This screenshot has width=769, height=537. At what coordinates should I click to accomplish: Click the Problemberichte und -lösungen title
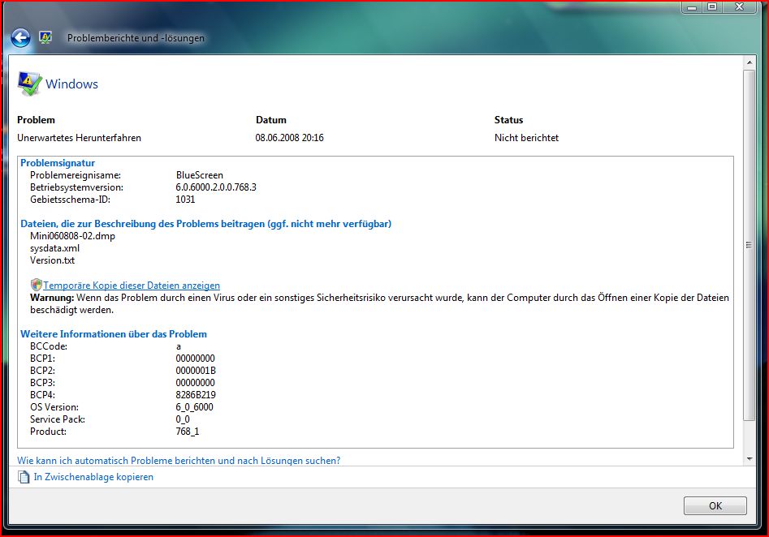coord(136,38)
